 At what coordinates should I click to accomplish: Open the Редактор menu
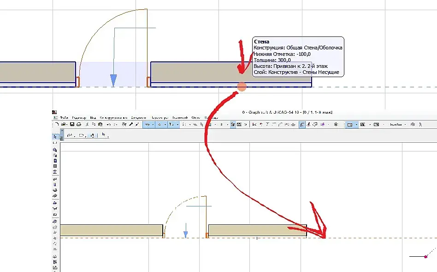coord(79,118)
